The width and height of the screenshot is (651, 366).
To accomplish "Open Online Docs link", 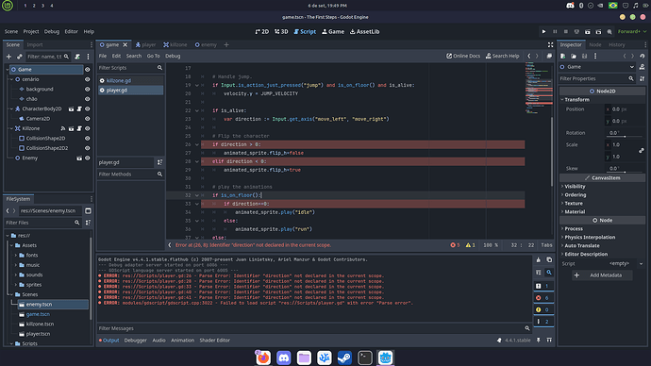I will (463, 56).
